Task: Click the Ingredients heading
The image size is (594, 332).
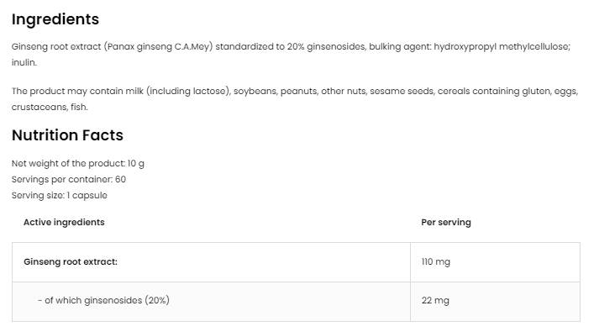Action: [x=55, y=19]
